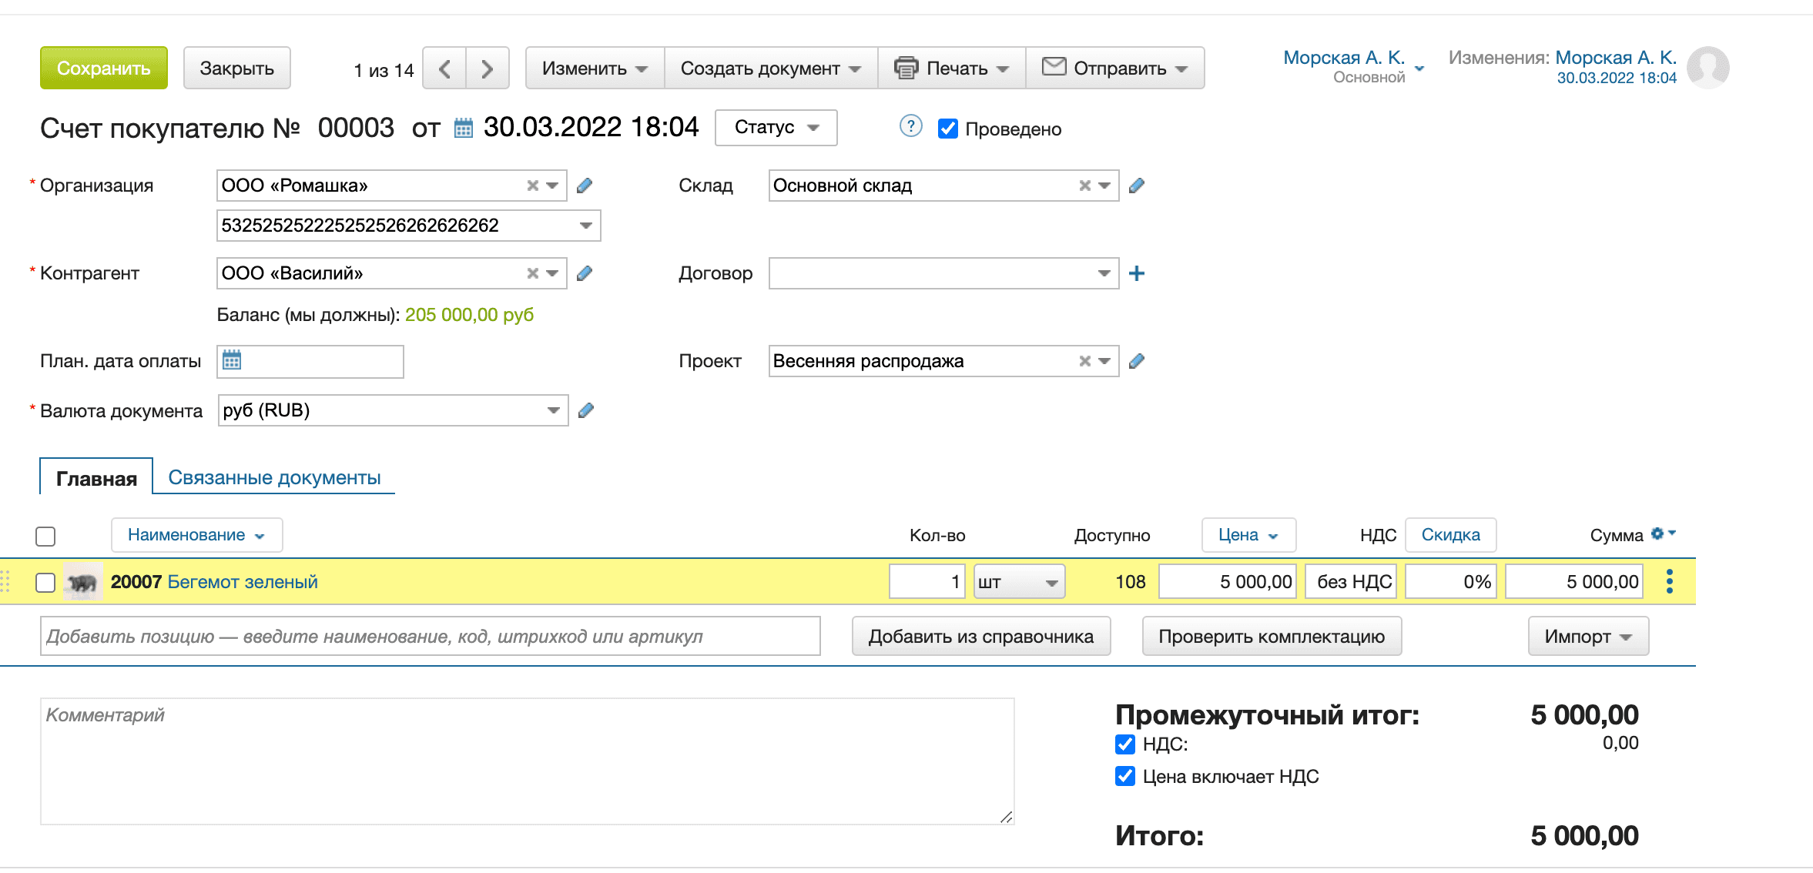Select checkbox for Бегемот зеленый row
The height and width of the screenshot is (873, 1813).
tap(45, 582)
